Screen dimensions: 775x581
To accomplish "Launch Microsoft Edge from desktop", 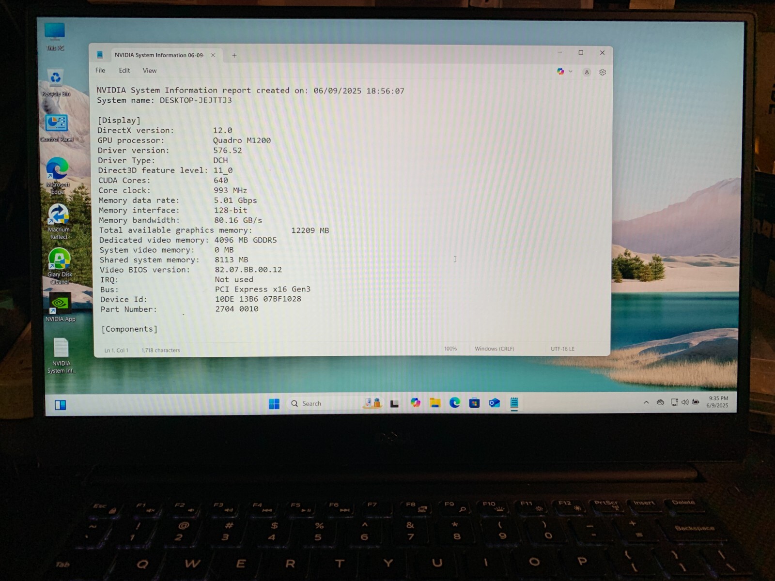I will click(x=58, y=175).
